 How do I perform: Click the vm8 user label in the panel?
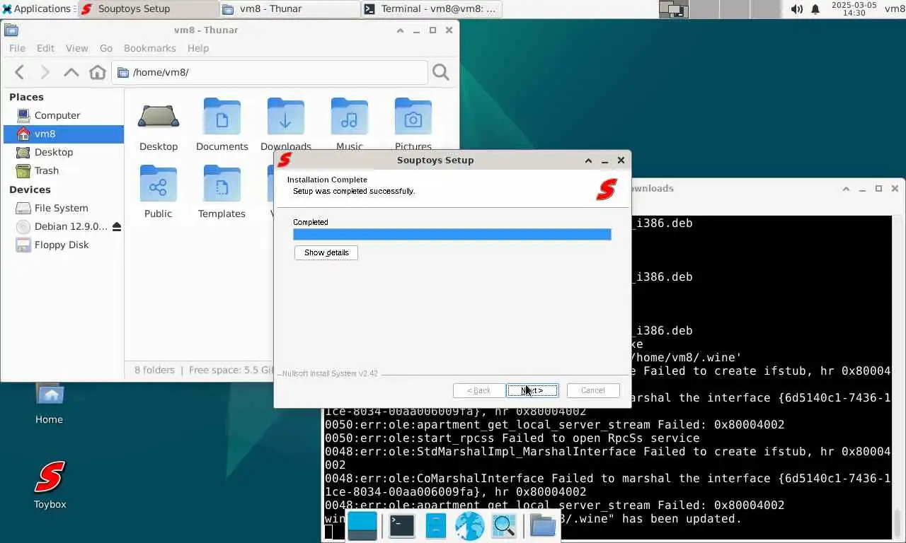click(895, 8)
